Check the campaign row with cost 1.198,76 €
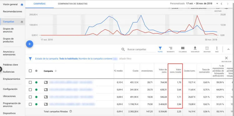Image resolution: width=234 pixels, height=116 pixels. (30, 104)
